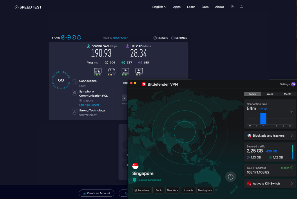Image resolution: width=297 pixels, height=199 pixels.
Task: Open the Data menu
Action: pos(205,7)
